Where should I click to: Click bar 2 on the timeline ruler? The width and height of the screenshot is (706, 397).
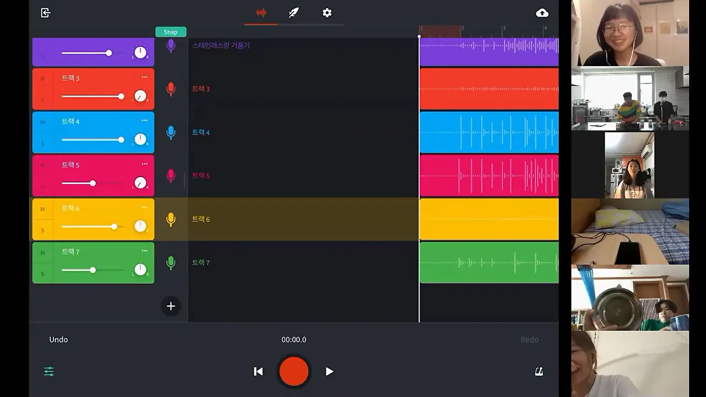[463, 29]
